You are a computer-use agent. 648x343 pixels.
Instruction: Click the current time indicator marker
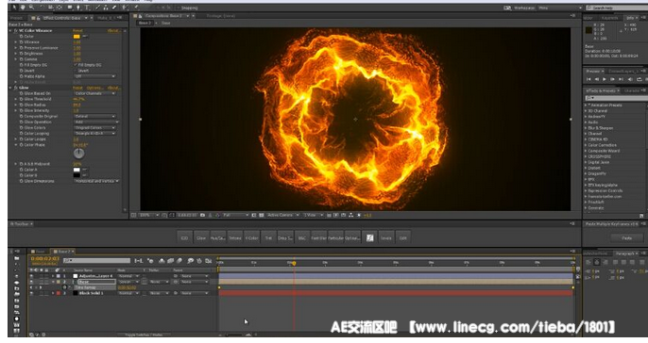294,263
